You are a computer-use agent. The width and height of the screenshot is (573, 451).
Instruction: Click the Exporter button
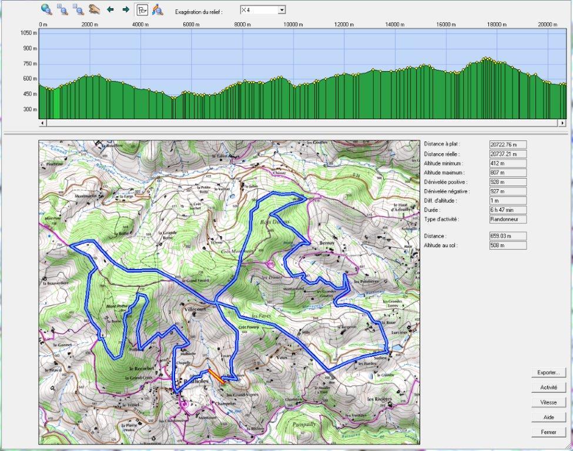[548, 372]
